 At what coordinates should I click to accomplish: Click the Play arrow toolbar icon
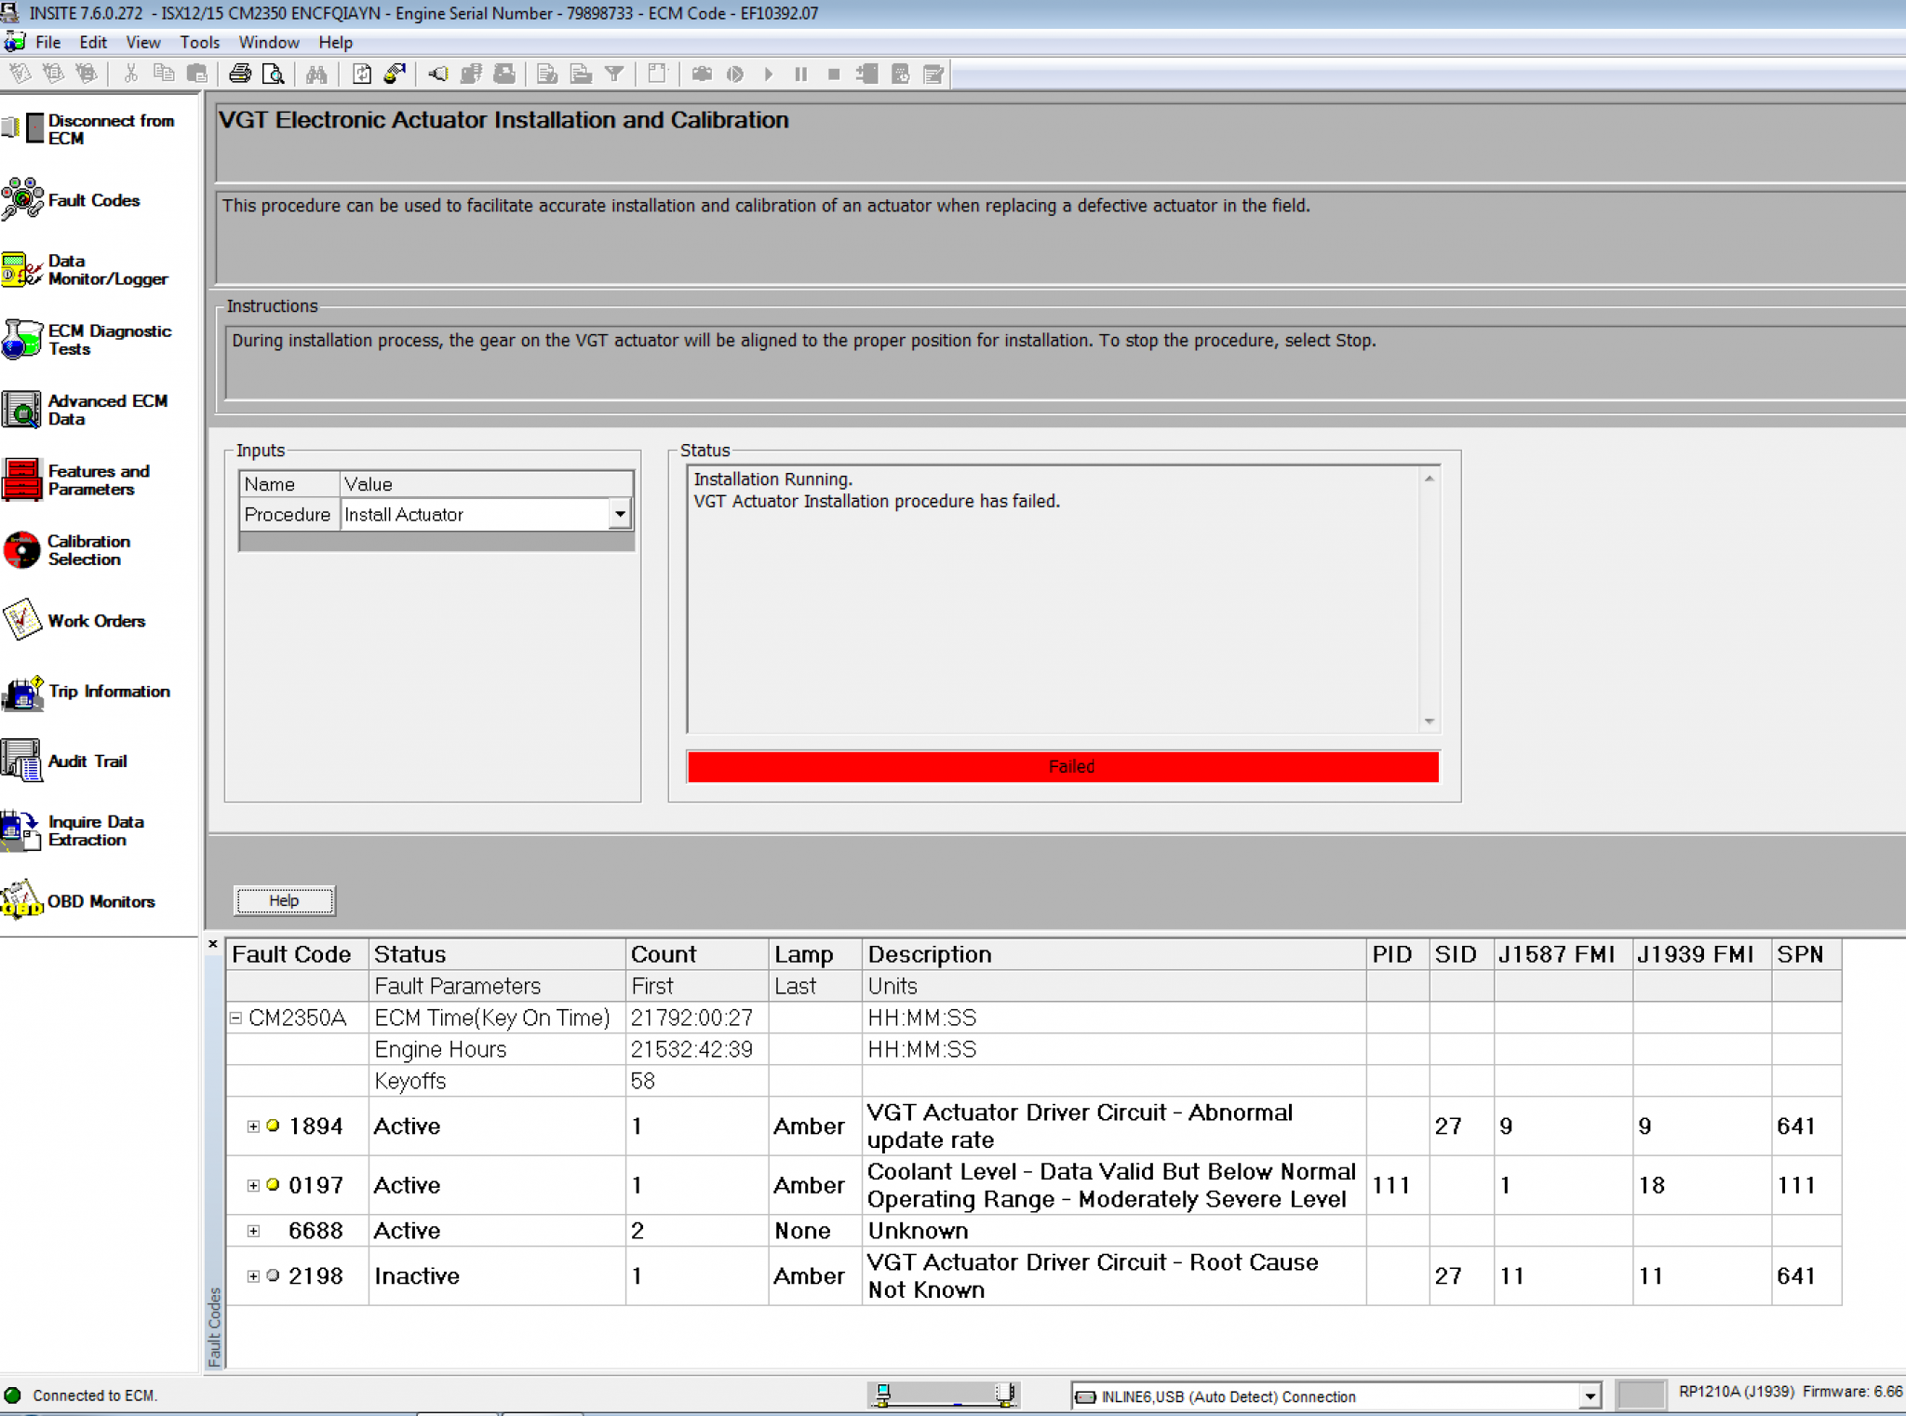pos(769,74)
